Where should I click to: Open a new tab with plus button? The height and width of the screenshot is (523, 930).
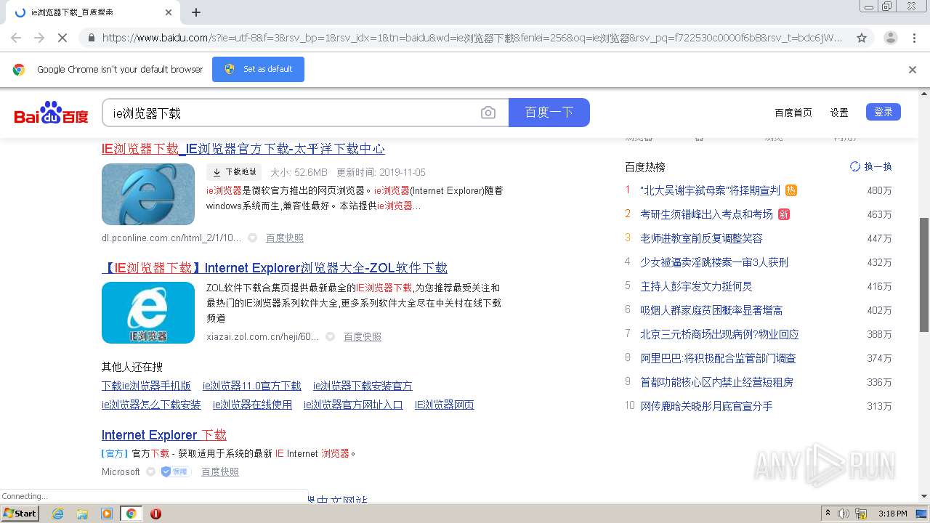[196, 12]
